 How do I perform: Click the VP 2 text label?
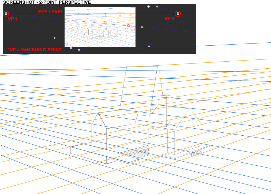[x=170, y=18]
